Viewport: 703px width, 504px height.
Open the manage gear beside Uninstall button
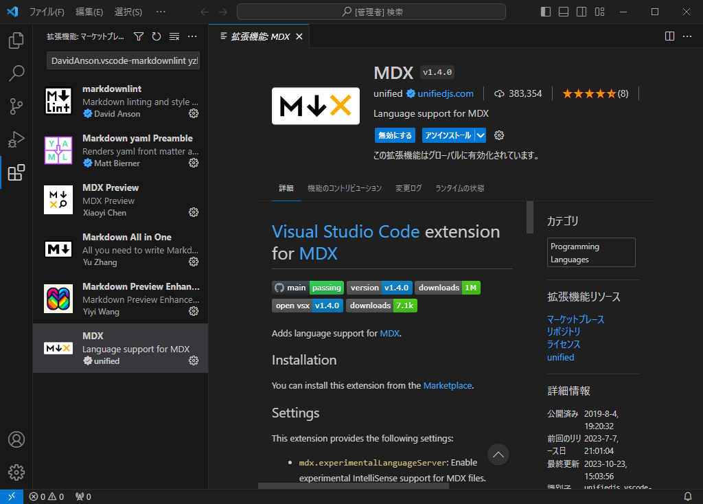(x=499, y=135)
